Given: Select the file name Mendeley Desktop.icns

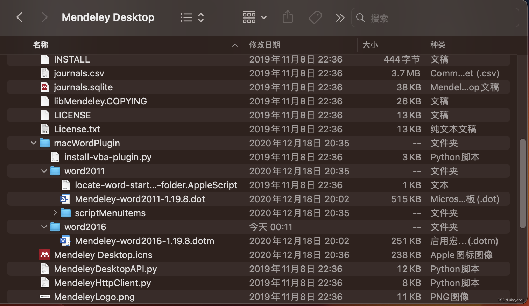Looking at the screenshot, I should 103,255.
